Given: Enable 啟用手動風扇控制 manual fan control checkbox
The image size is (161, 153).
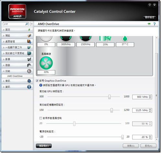Looking at the screenshot, I should [x=40, y=118].
